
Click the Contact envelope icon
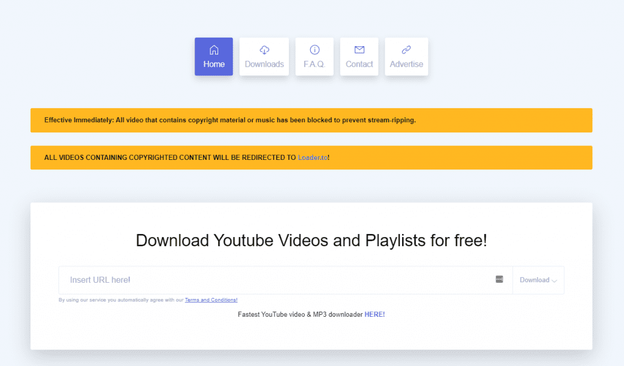359,50
